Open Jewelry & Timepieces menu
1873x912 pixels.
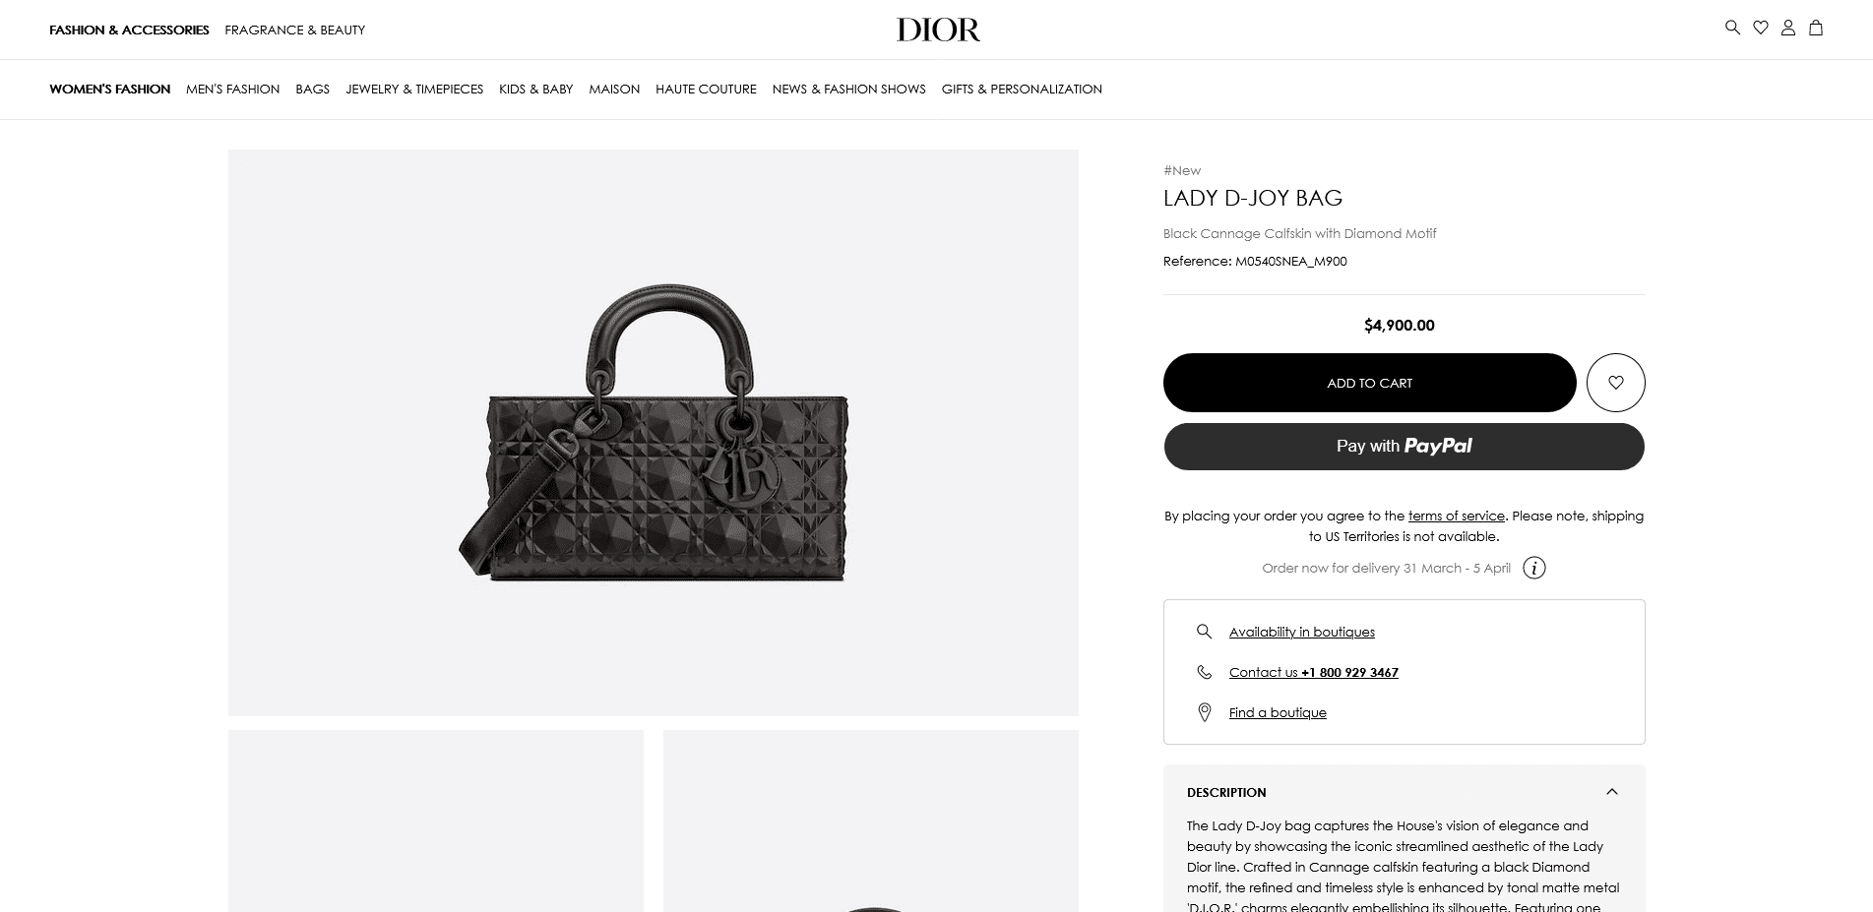tap(414, 89)
